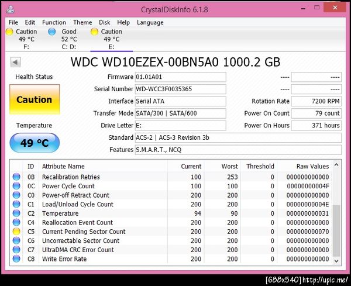The height and width of the screenshot is (286, 351).
Task: Click blue status dot for Recalibration Retries
Action: coord(16,177)
